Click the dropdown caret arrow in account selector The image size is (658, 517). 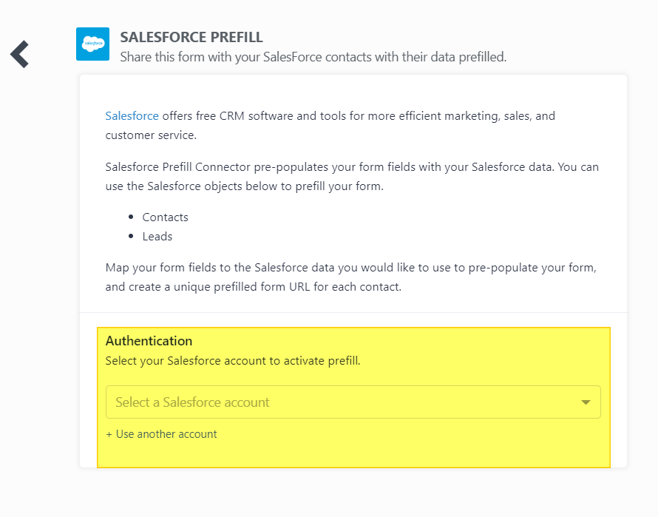click(586, 402)
